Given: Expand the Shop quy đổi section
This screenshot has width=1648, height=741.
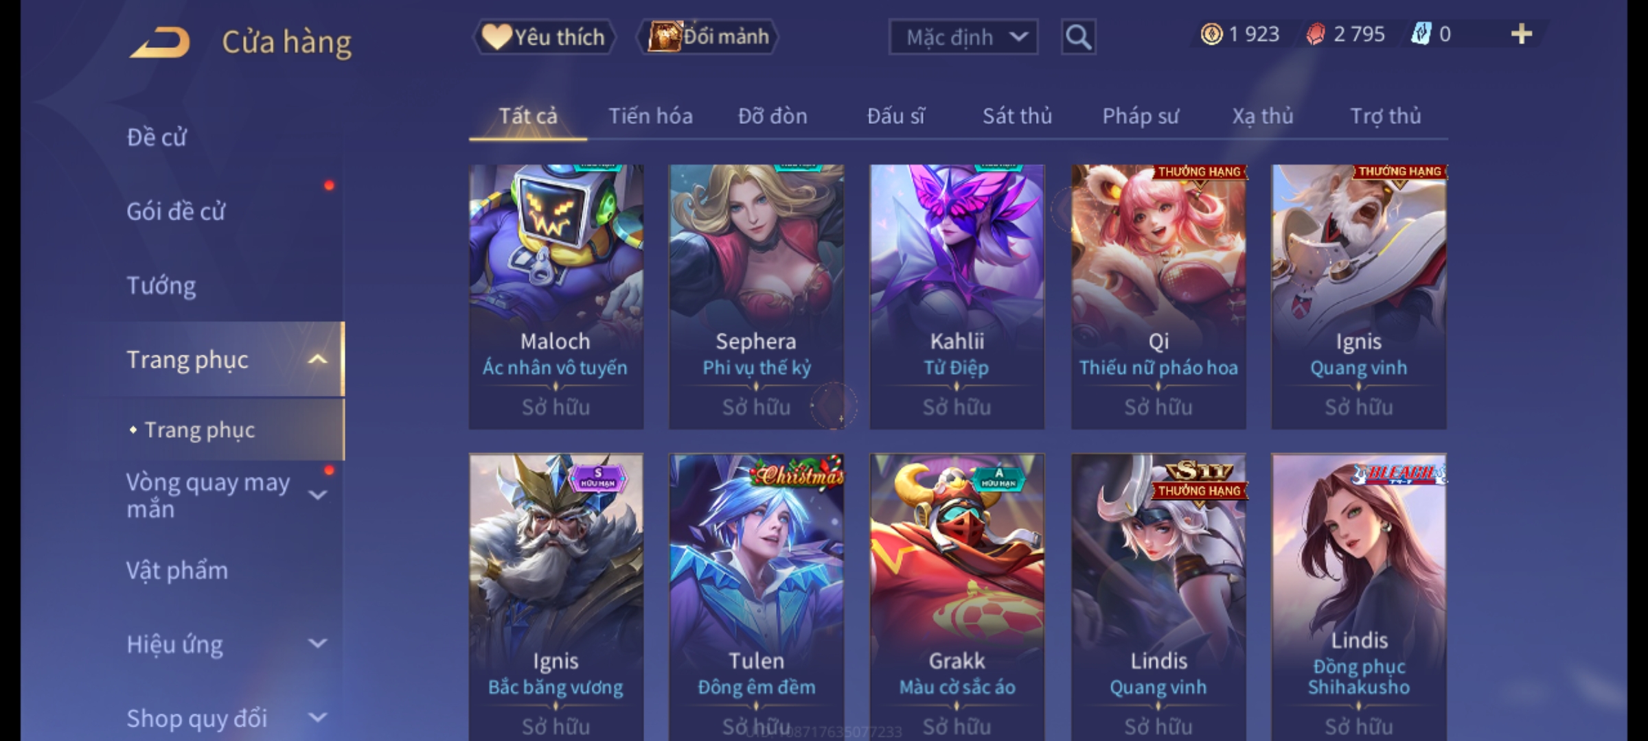Looking at the screenshot, I should 317,718.
